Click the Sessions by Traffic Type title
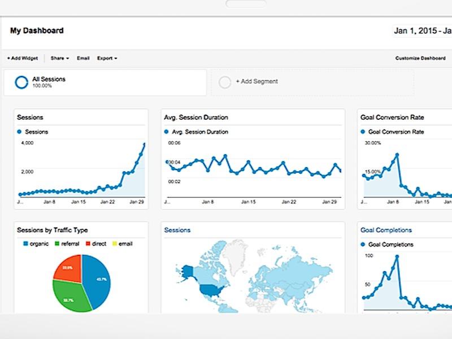The width and height of the screenshot is (452, 339). pos(52,230)
